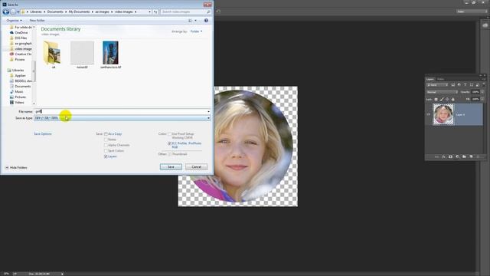
Task: Click the shape layer filter icon
Action: (472, 85)
